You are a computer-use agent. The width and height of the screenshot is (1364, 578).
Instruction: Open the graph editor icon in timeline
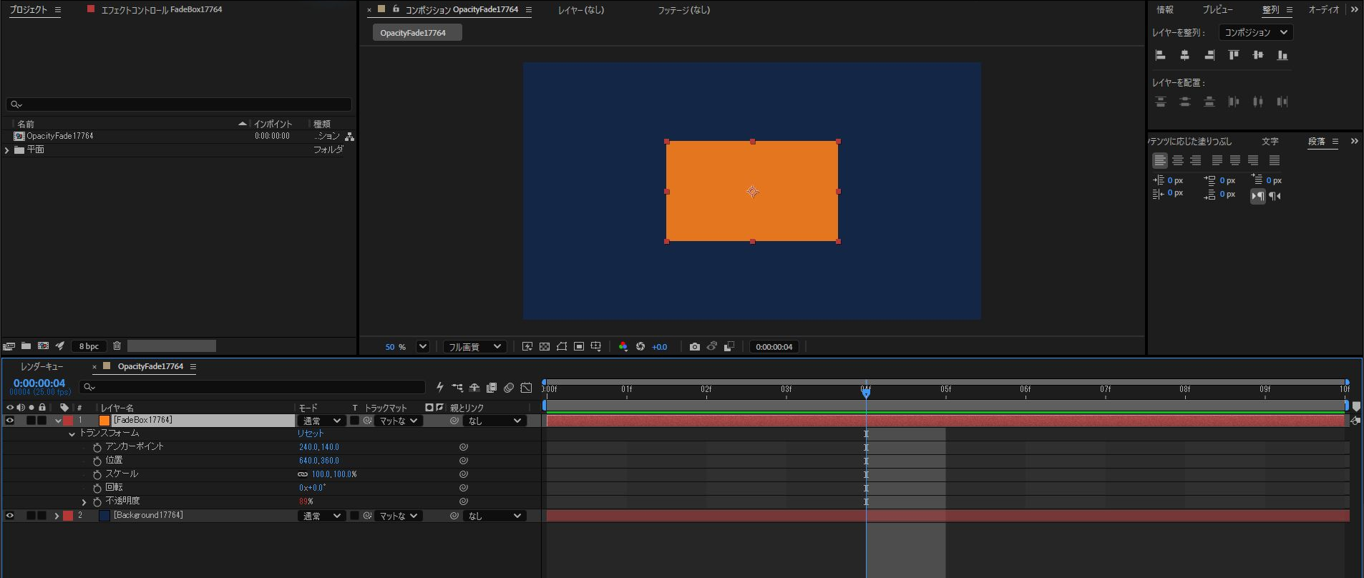point(526,388)
